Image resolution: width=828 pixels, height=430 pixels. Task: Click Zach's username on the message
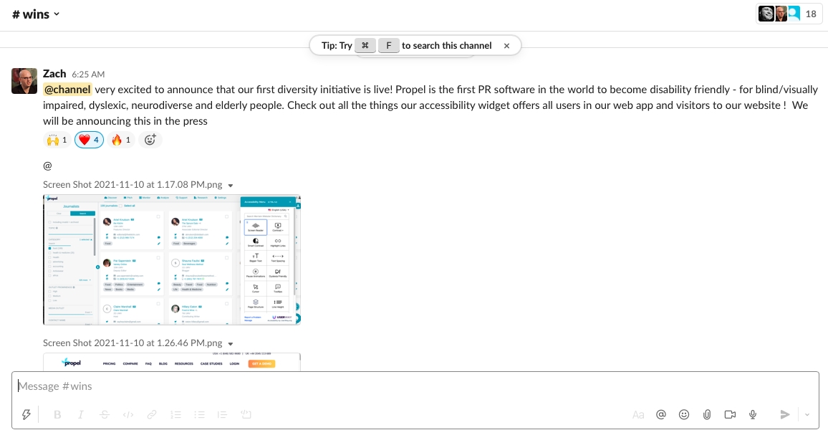54,73
